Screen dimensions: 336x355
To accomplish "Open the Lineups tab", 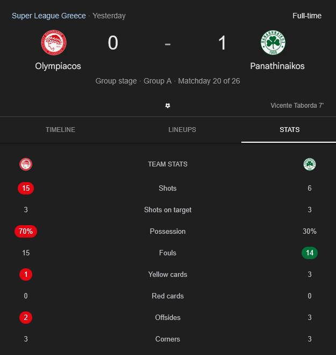I will click(182, 130).
